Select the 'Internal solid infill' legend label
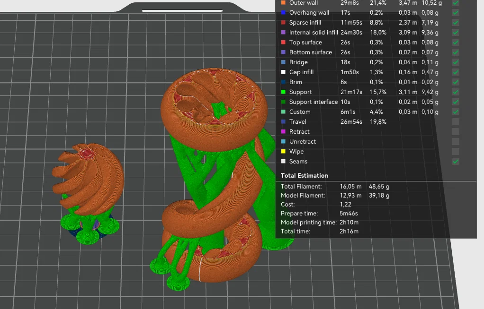Viewport: 484px width, 309px height. coord(314,32)
